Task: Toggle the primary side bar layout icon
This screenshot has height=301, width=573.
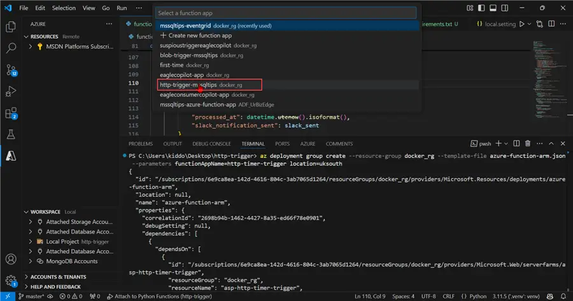Action: point(481,8)
